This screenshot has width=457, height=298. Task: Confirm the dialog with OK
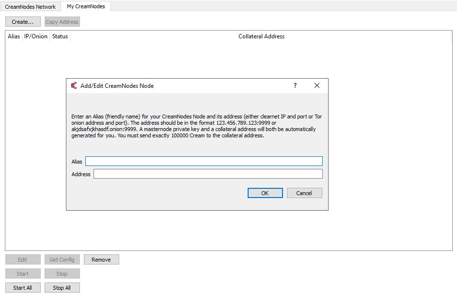tap(265, 193)
